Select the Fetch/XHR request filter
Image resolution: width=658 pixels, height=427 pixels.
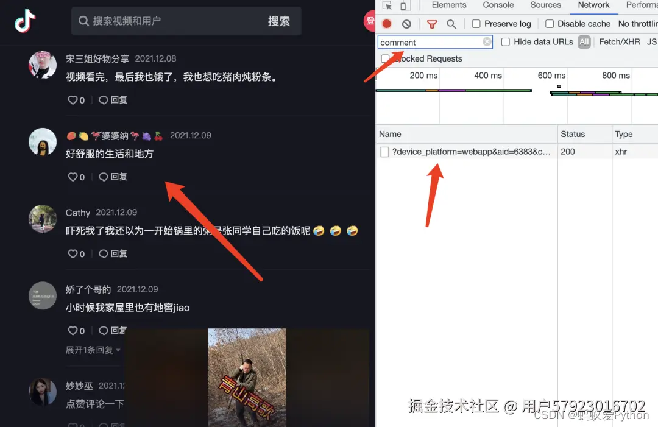(619, 42)
